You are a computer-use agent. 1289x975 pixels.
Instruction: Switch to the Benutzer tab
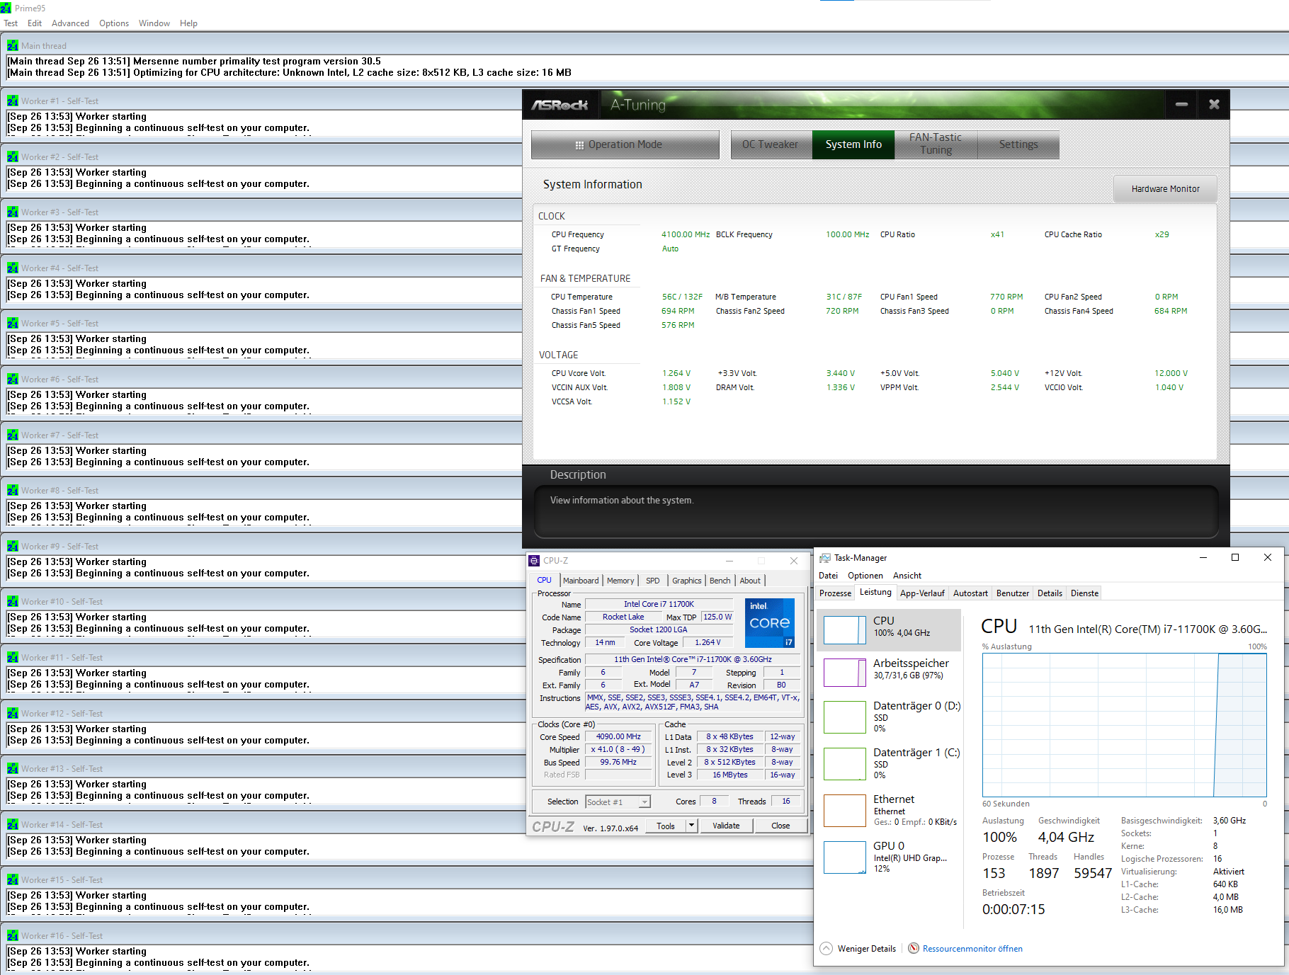click(x=1013, y=593)
